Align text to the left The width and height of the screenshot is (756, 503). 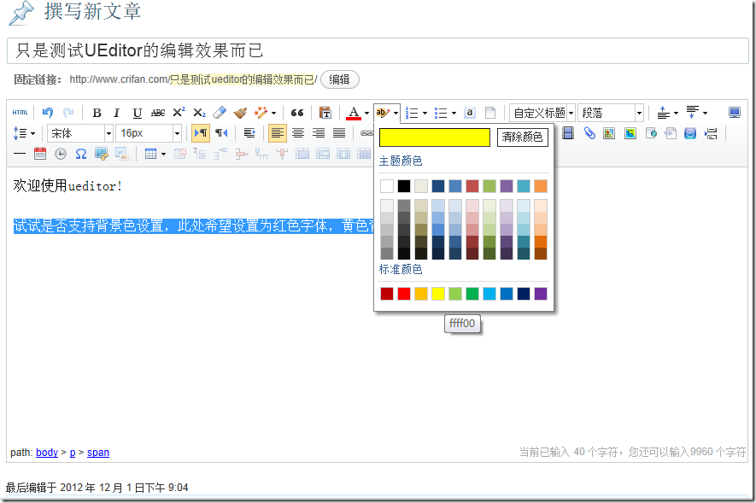click(x=278, y=133)
